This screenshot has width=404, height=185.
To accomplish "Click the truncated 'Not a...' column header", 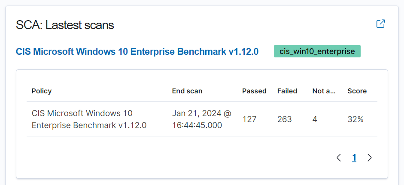I will (x=324, y=91).
